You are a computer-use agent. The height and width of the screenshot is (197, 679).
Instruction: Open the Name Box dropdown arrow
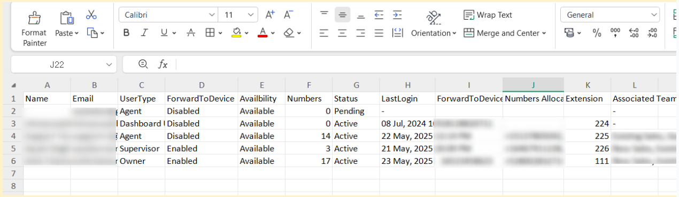pos(109,65)
